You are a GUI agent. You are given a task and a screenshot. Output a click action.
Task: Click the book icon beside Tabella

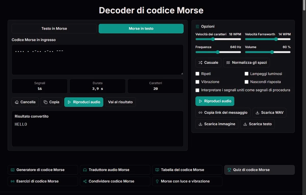(157, 170)
